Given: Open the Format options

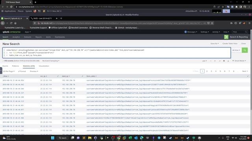Looking at the screenshot, I should click(22, 71).
